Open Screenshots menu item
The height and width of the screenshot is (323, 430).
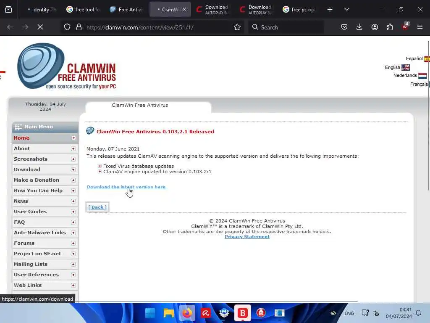coord(45,159)
